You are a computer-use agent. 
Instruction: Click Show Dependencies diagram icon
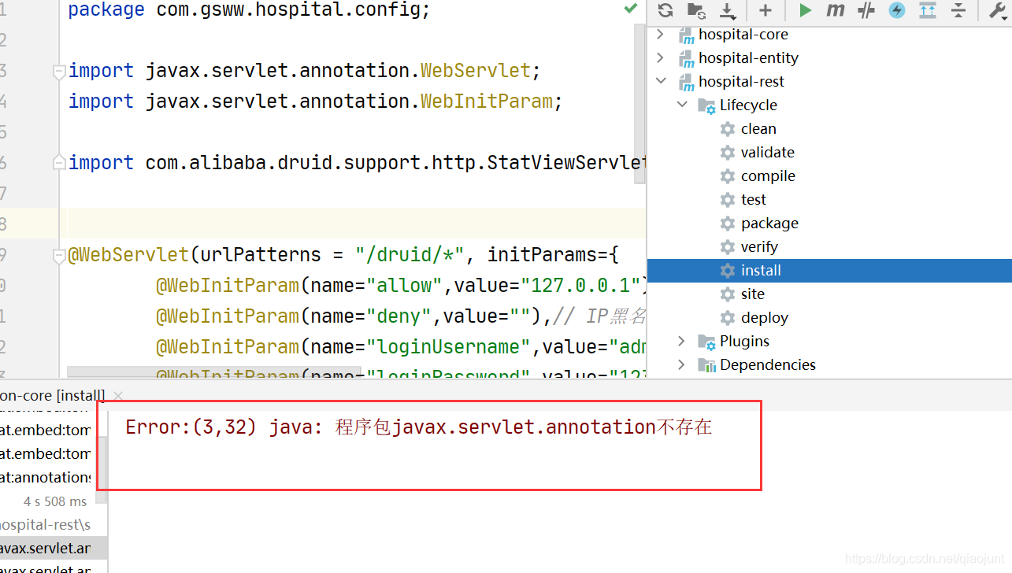coord(928,10)
